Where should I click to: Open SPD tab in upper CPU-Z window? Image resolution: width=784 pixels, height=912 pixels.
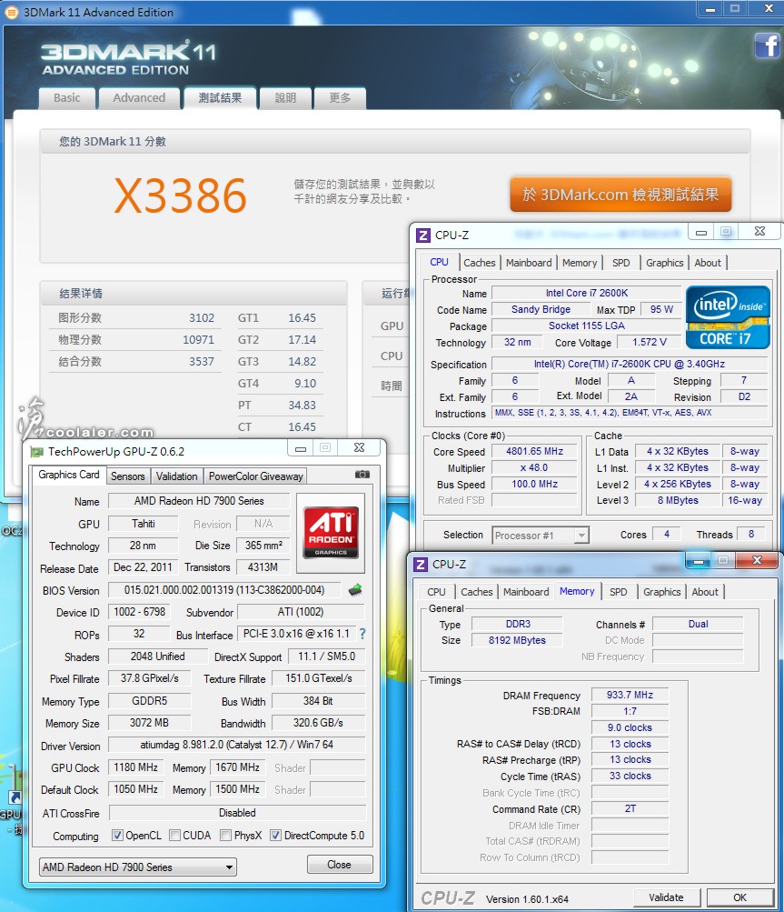click(620, 263)
